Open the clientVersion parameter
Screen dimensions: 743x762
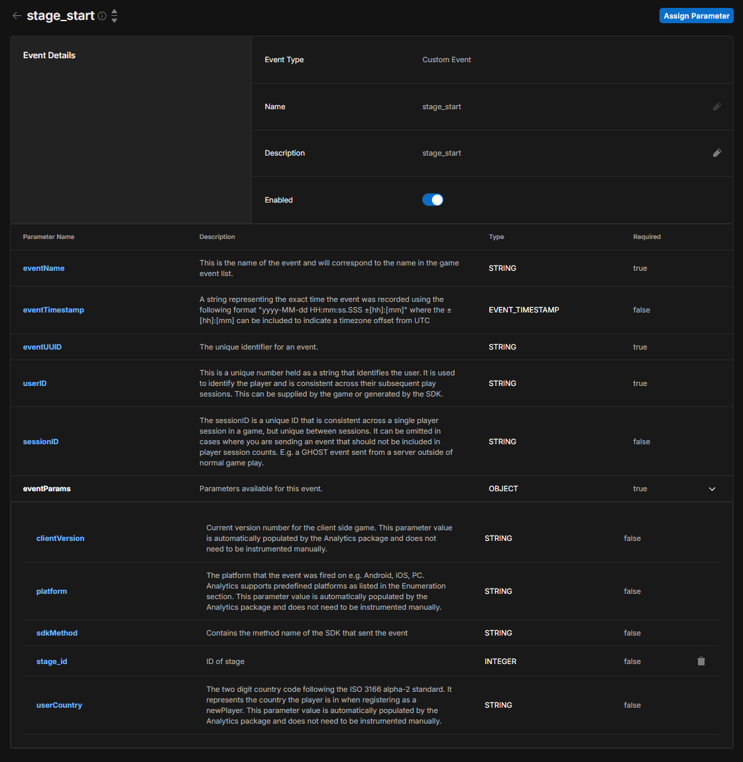[x=60, y=538]
